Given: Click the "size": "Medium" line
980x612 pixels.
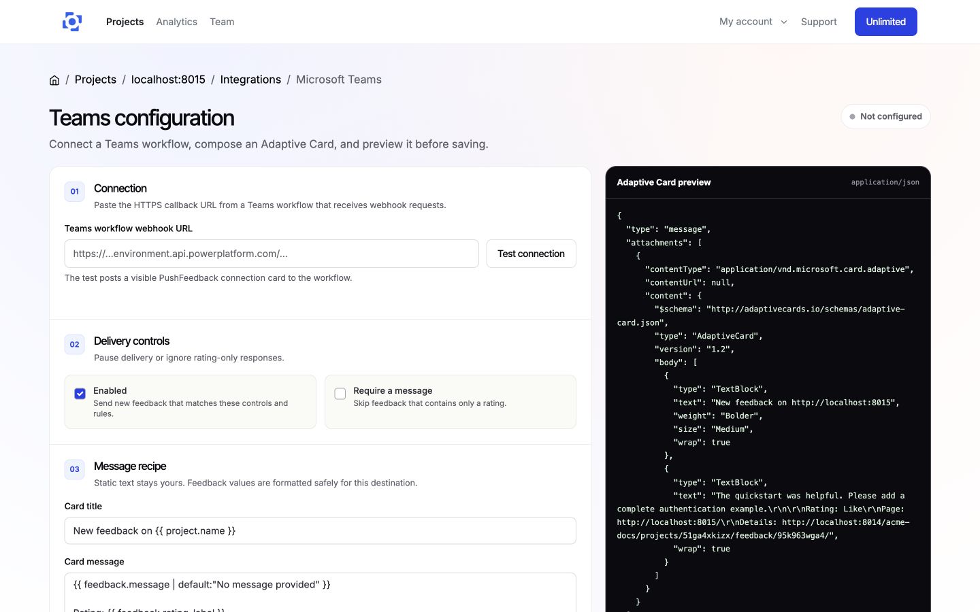Looking at the screenshot, I should pos(713,429).
